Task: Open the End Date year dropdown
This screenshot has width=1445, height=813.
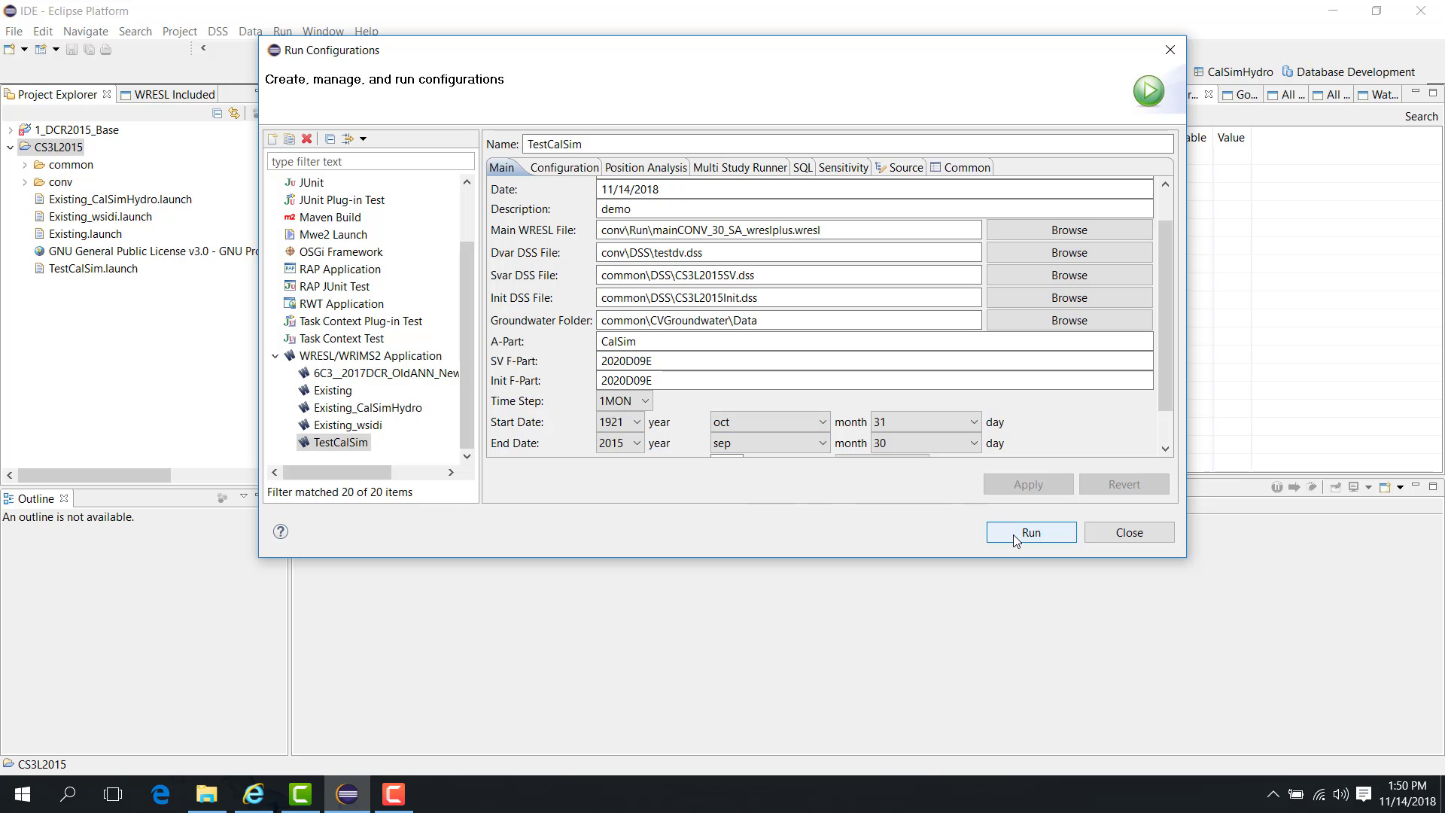Action: 619,443
